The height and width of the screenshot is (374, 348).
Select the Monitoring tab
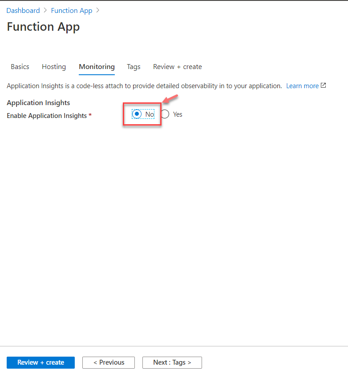pos(97,67)
